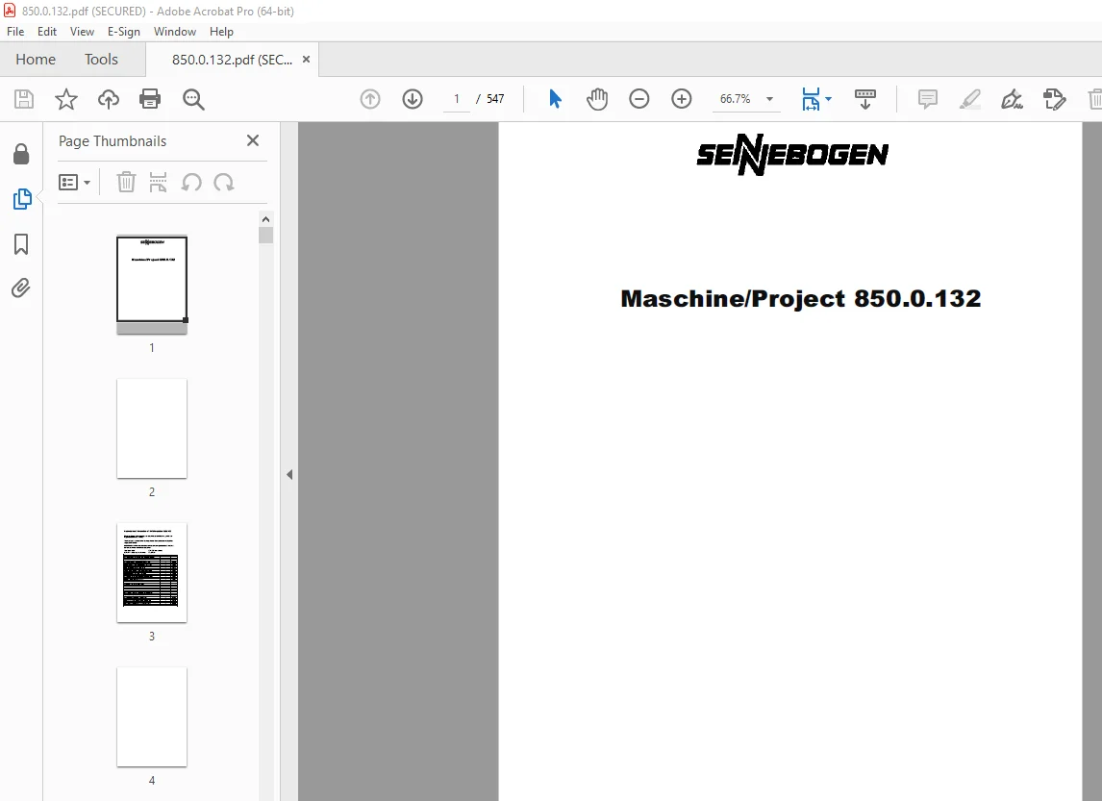This screenshot has height=801, width=1102.
Task: Open the File menu
Action: [15, 32]
